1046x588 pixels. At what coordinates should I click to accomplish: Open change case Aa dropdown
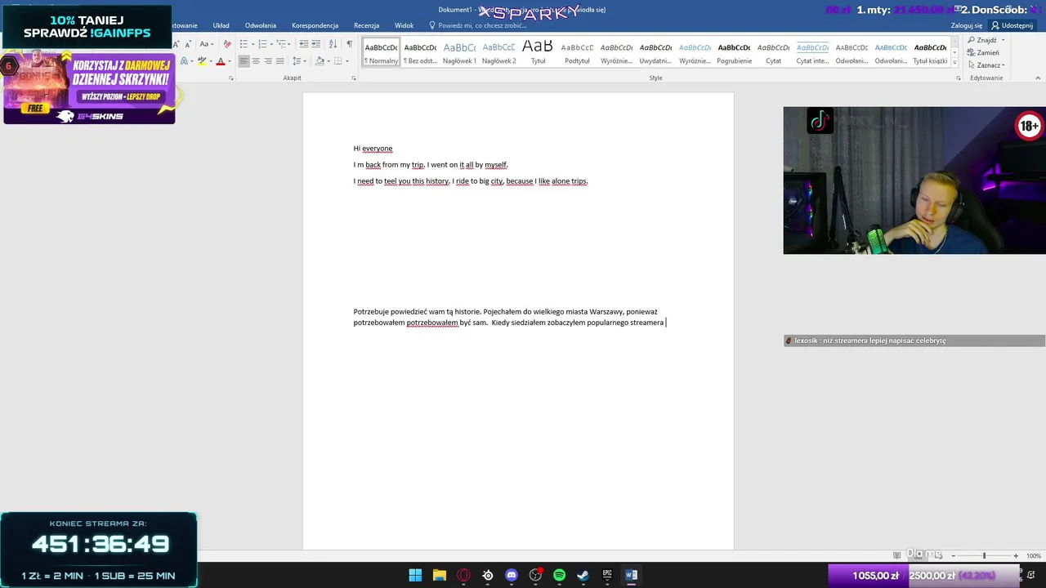coord(207,44)
